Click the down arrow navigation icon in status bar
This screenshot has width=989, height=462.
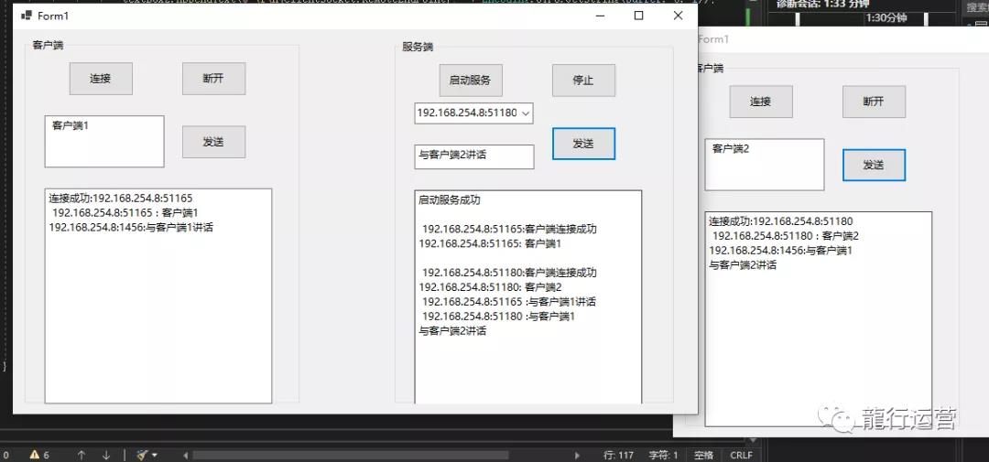(x=106, y=455)
